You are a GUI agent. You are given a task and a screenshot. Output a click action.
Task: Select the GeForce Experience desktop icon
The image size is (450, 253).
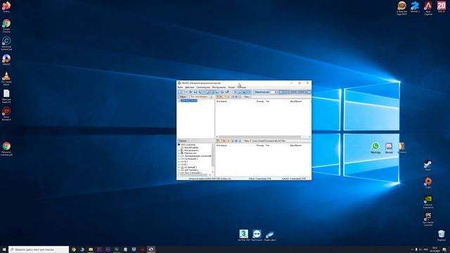click(x=428, y=202)
